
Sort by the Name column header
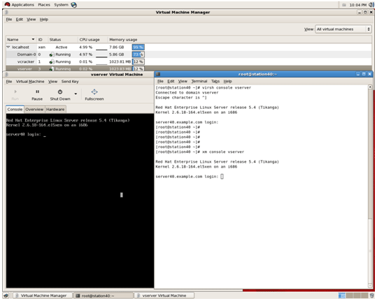tap(21, 40)
